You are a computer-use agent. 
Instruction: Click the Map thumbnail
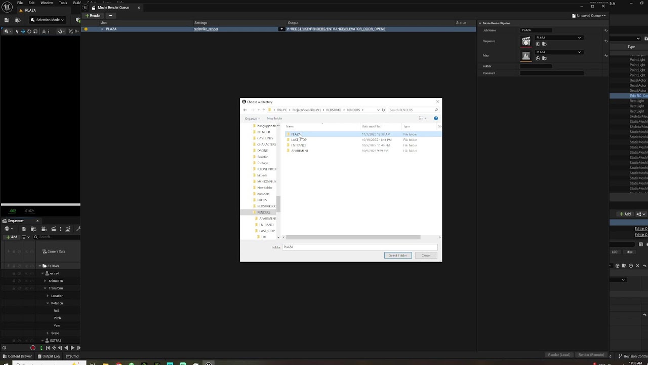point(526,55)
